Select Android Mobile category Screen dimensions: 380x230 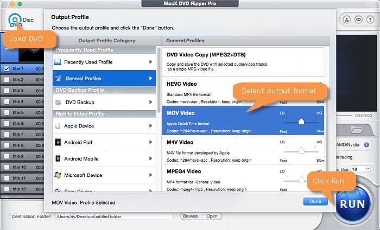tap(104, 158)
